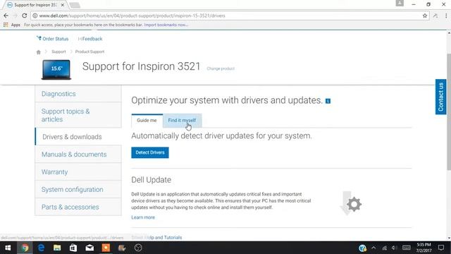Go to Support breadcrumb

(x=58, y=52)
